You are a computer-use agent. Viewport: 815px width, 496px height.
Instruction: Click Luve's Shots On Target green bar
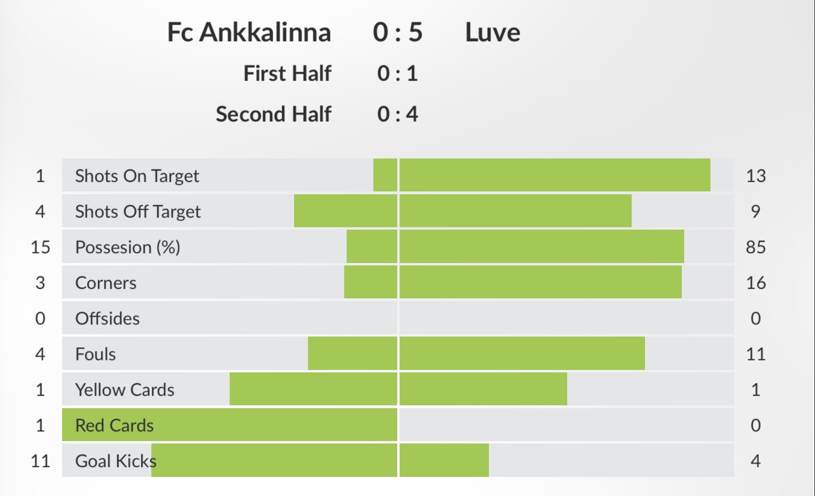[x=554, y=175]
